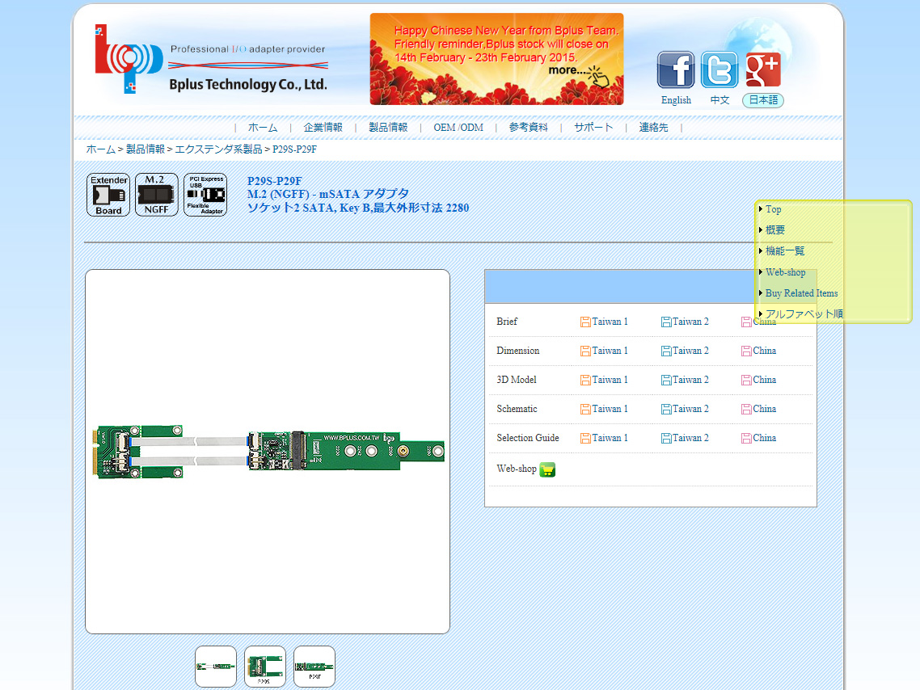Click the Selection Guide China save icon
The image size is (920, 690).
(746, 438)
